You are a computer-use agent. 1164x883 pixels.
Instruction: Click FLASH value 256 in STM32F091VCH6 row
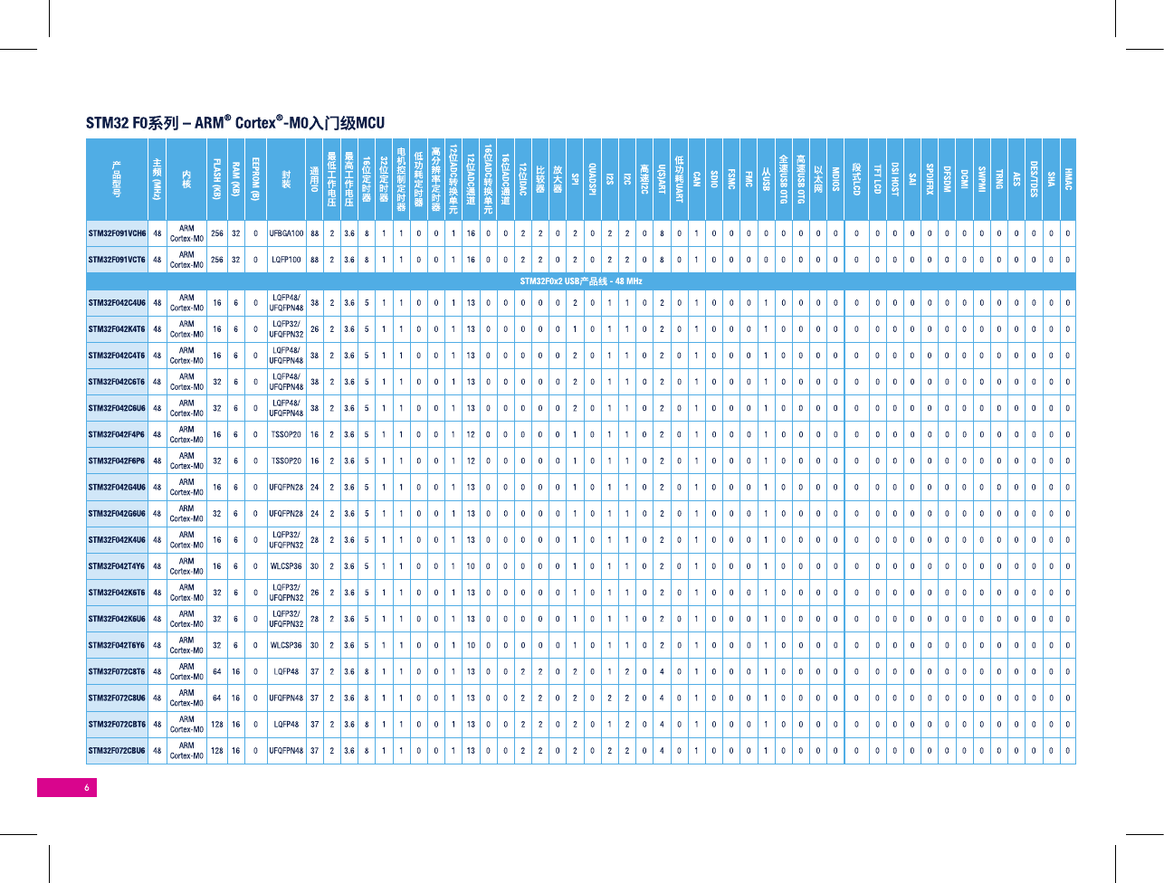tap(217, 233)
